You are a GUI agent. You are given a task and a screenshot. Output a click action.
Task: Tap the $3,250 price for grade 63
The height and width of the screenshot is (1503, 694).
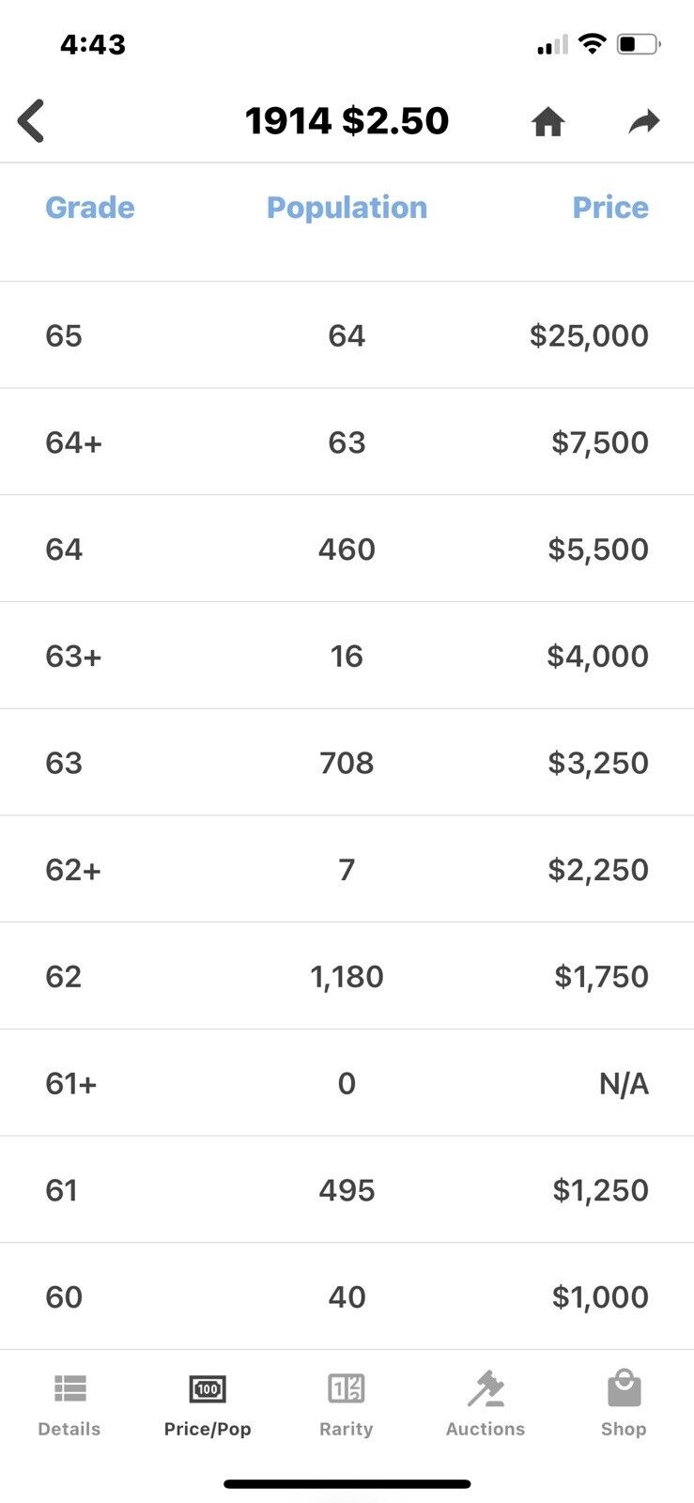point(598,763)
